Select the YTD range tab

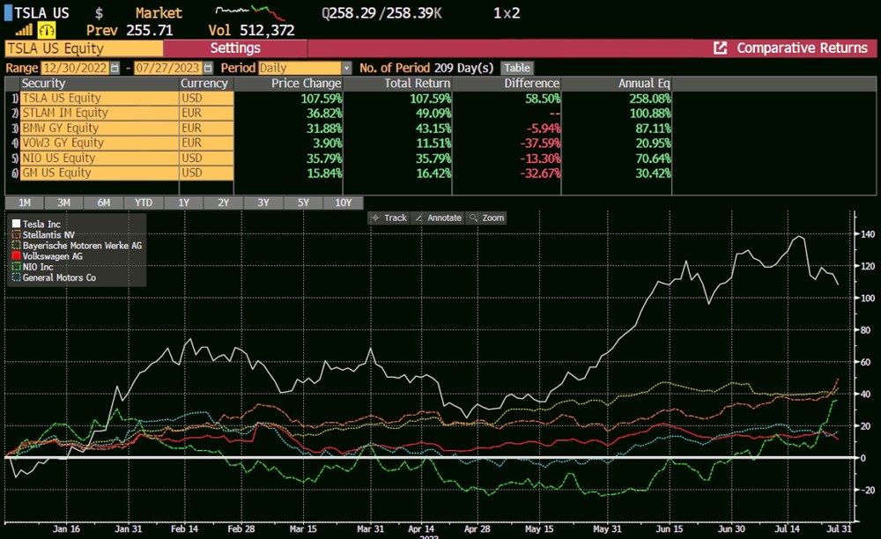[x=144, y=203]
